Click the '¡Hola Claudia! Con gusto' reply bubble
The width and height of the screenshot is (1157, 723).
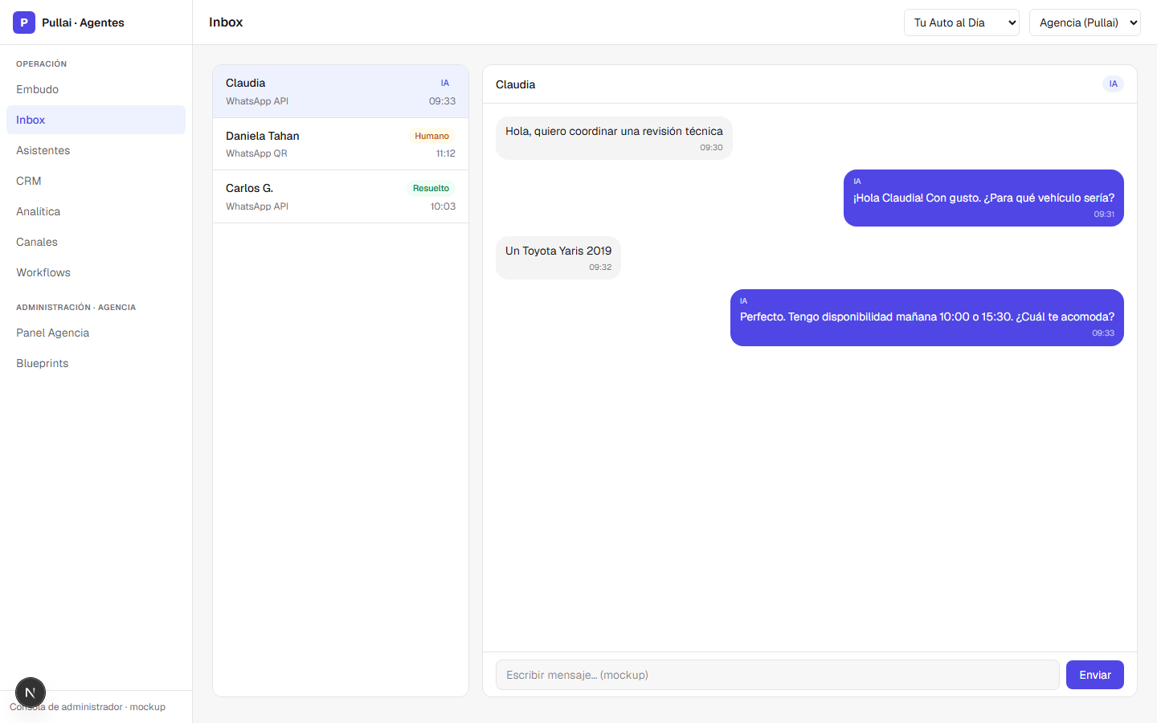click(x=983, y=198)
